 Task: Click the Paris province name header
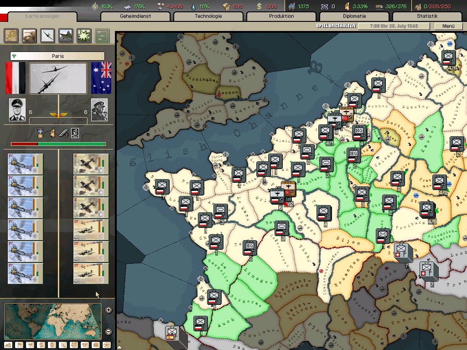pos(57,56)
